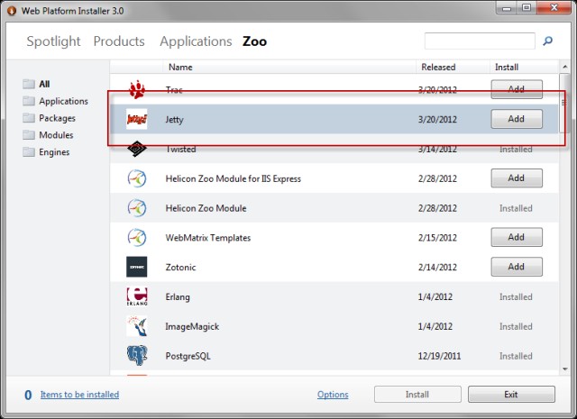The width and height of the screenshot is (577, 419).
Task: Select the Packages category in sidebar
Action: (x=57, y=118)
